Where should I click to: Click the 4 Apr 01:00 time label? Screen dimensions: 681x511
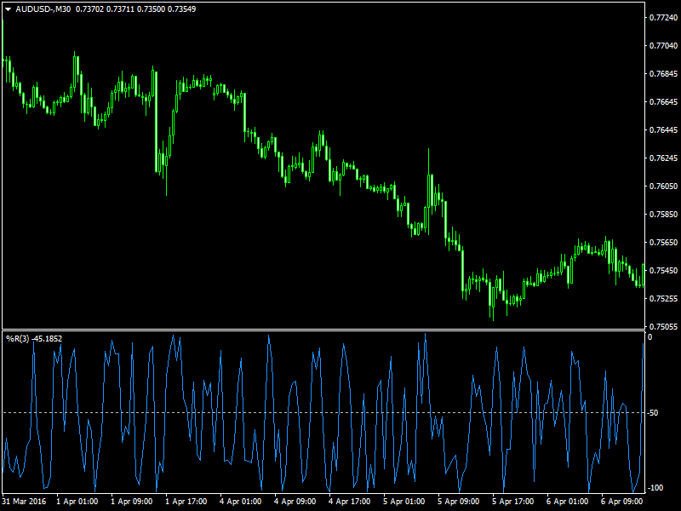tap(241, 502)
